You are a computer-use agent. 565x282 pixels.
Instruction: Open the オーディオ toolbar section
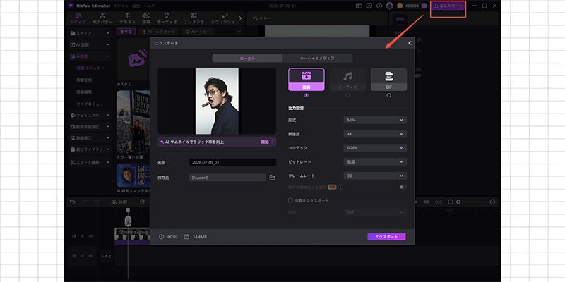point(167,18)
